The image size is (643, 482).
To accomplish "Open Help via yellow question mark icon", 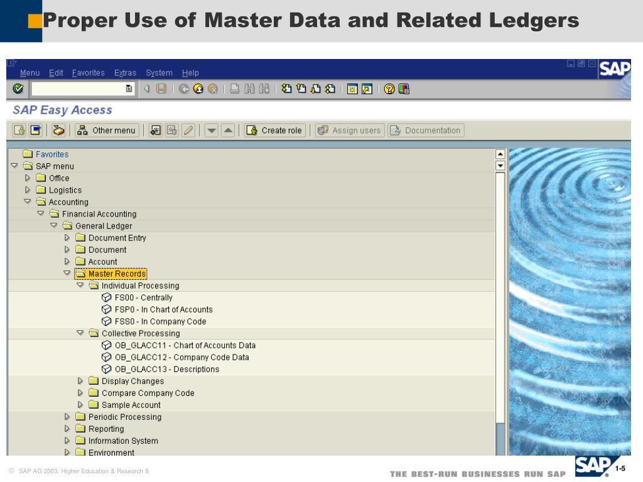I will (x=389, y=88).
